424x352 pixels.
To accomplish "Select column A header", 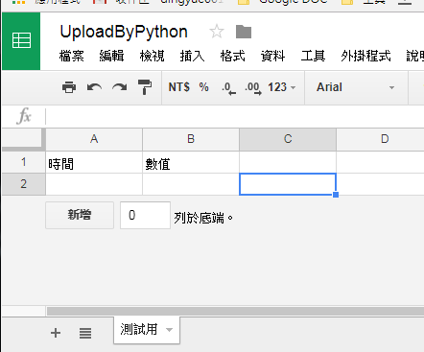I will [94, 139].
